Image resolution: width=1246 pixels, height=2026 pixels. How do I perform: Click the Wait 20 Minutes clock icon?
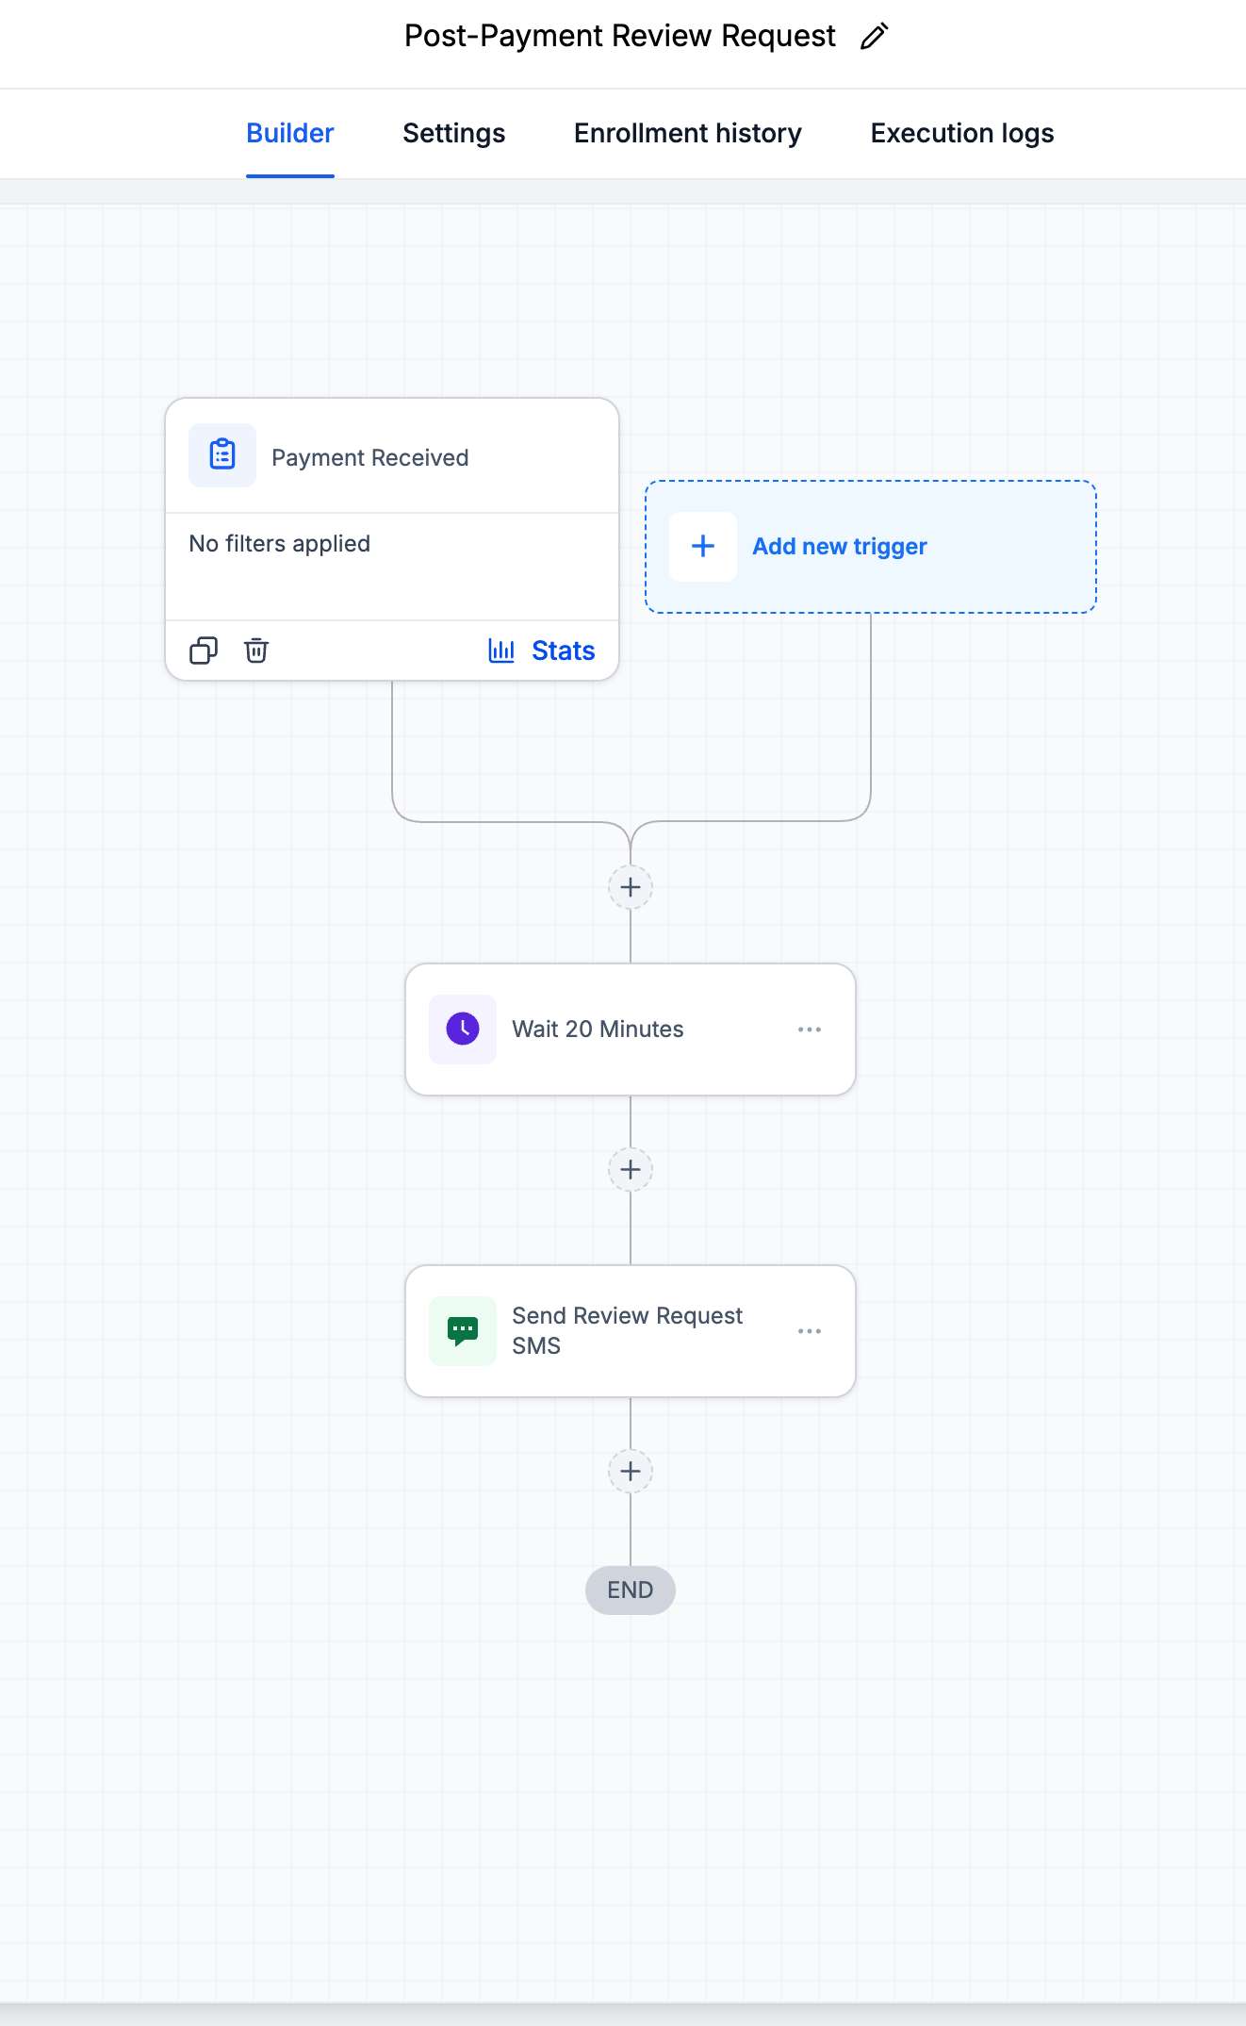463,1029
